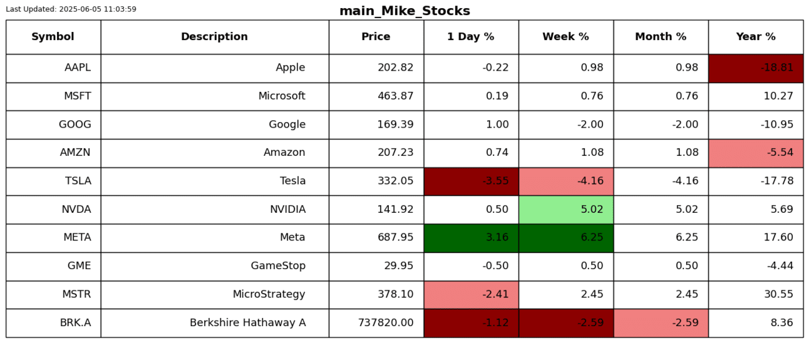The height and width of the screenshot is (343, 809).
Task: Click the Month % column header
Action: pyautogui.click(x=661, y=37)
